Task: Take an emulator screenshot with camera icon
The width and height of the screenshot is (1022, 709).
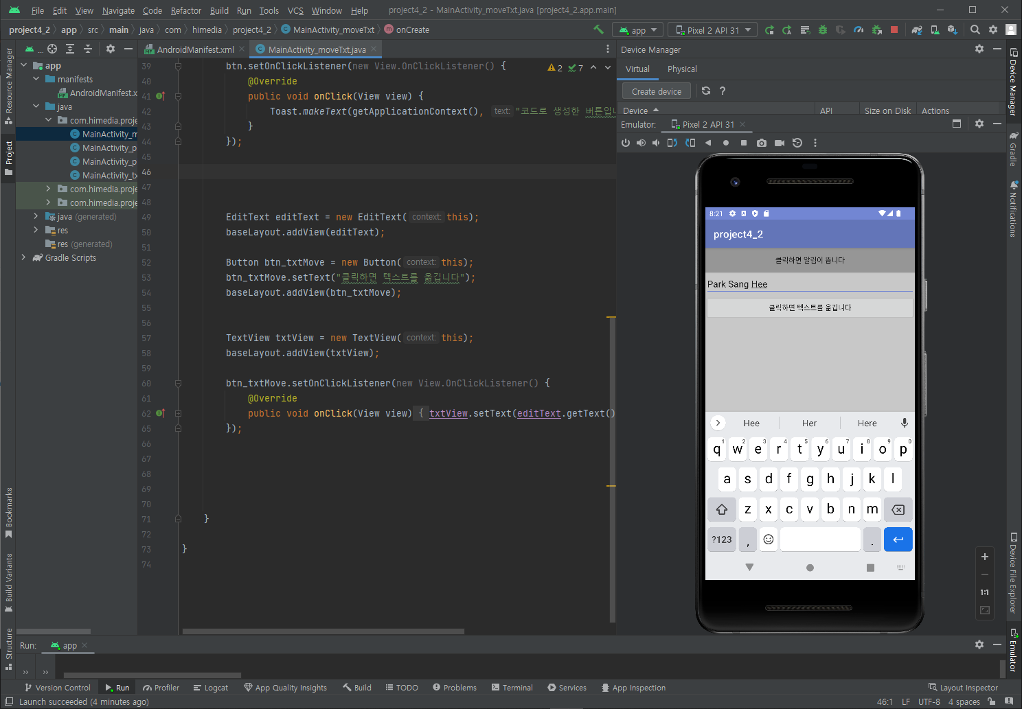Action: (762, 143)
